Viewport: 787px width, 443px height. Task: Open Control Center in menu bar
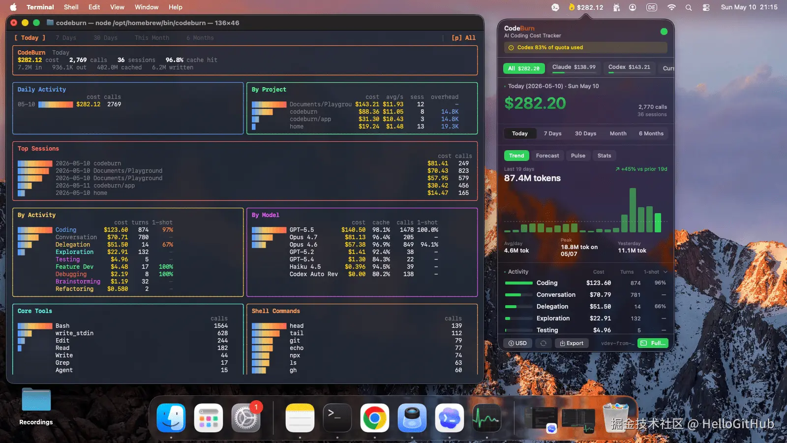point(706,7)
